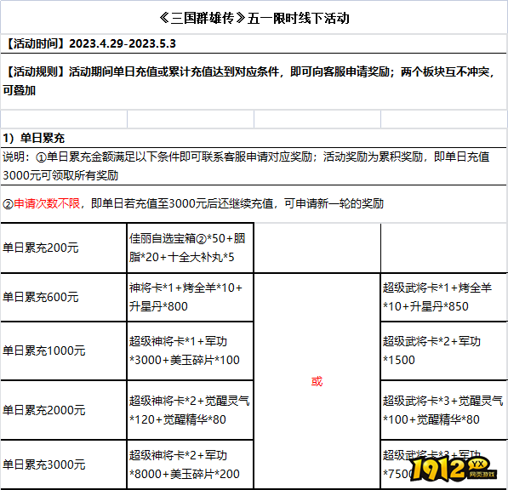The width and height of the screenshot is (508, 490).
Task: Select the cell 单日累充1000元
Action: 64,350
